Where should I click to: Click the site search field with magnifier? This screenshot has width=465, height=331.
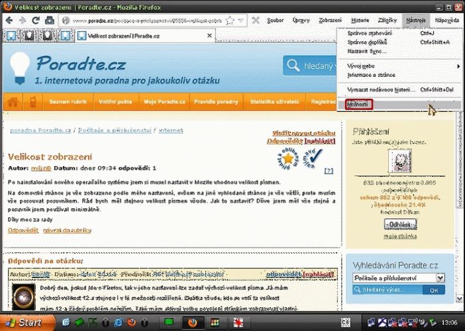tap(310, 66)
